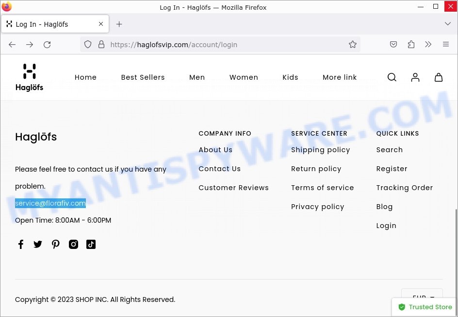This screenshot has width=458, height=317.
Task: Open the Customer Reviews link
Action: 233,188
